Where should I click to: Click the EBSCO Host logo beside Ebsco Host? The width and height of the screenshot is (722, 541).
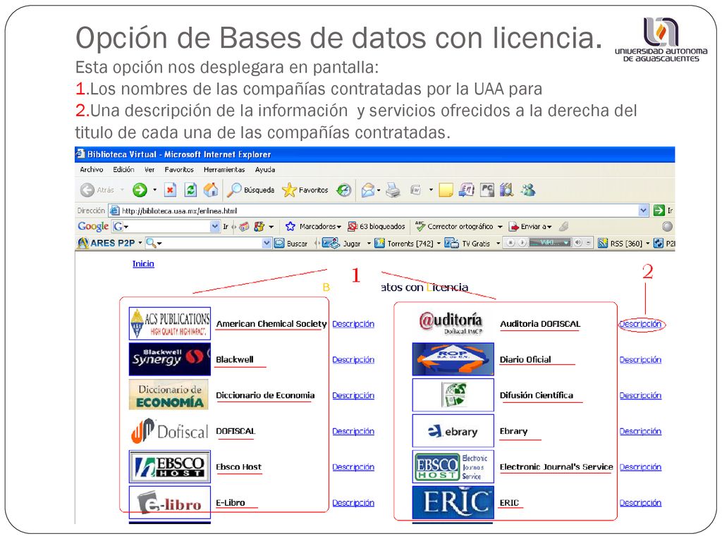coord(170,466)
